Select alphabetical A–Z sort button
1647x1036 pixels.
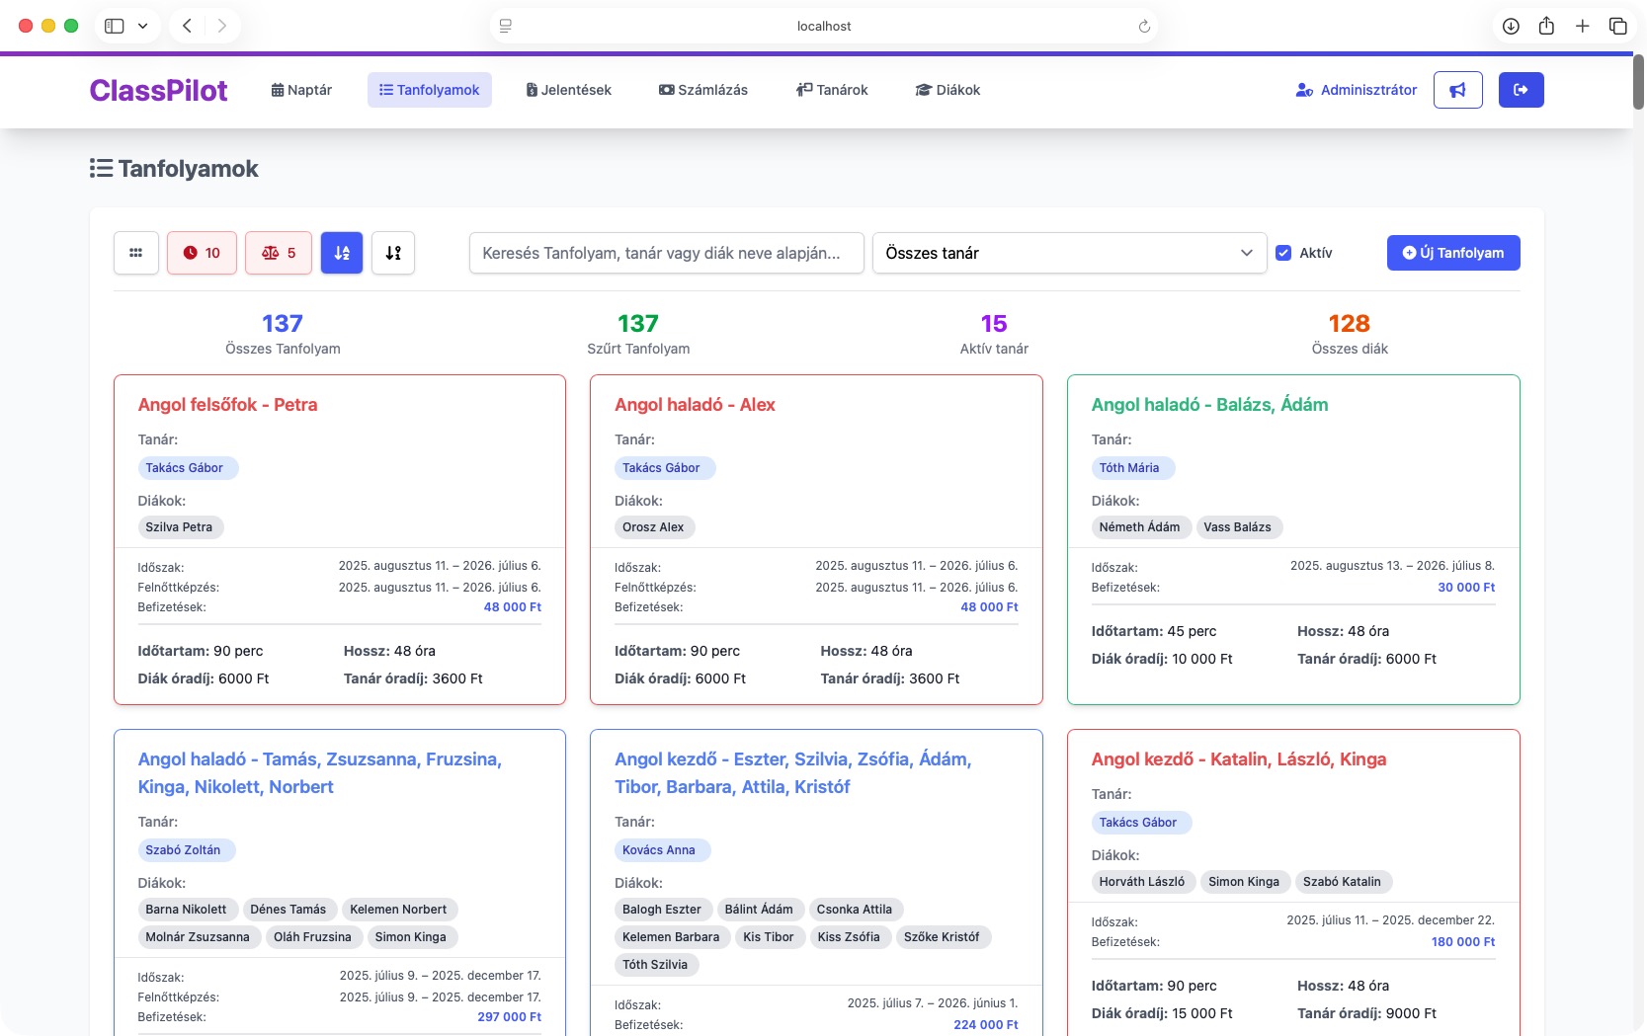[342, 253]
